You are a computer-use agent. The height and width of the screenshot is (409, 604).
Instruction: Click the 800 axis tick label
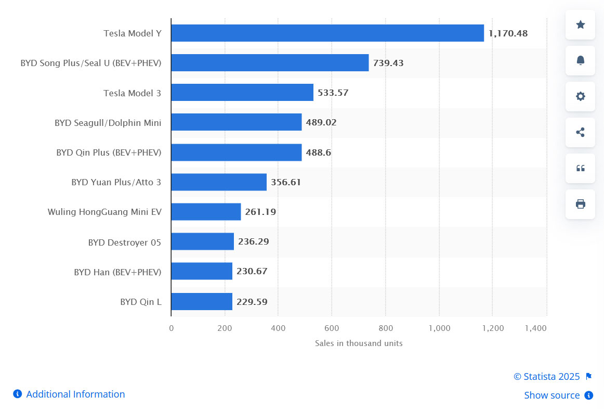(386, 328)
